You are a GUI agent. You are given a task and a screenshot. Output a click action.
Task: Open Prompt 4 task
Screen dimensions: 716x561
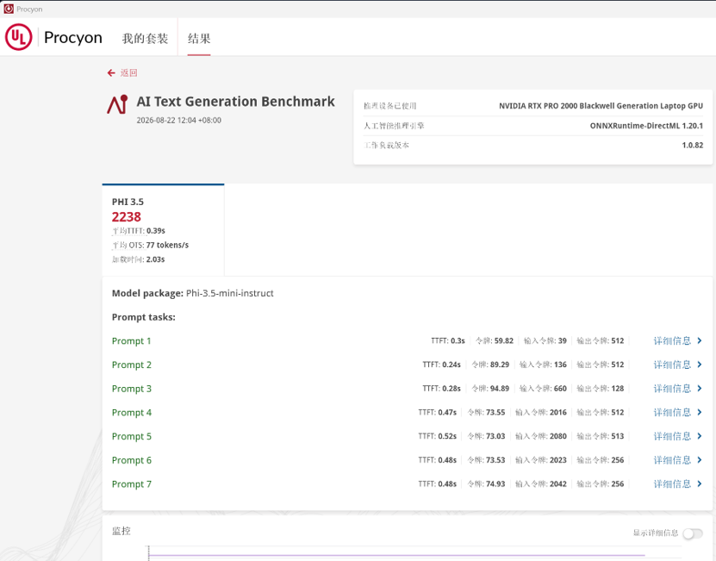132,413
